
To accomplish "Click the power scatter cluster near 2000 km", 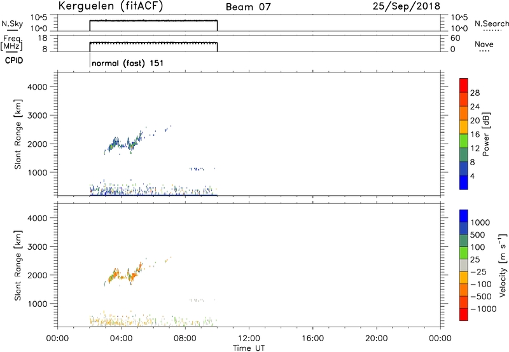I will tap(125, 142).
